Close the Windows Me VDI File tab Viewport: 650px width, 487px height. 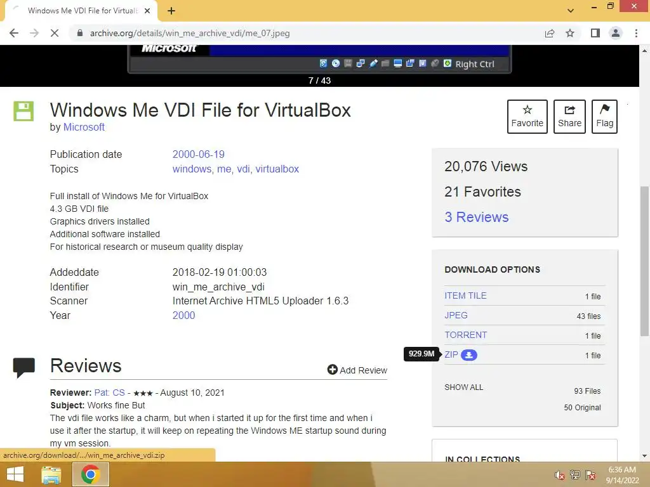[147, 11]
